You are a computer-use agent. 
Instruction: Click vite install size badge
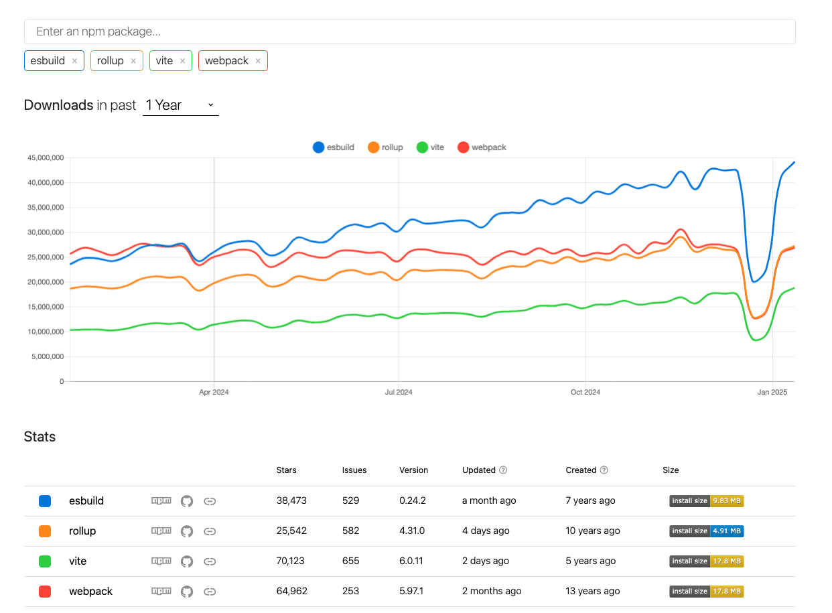point(707,561)
